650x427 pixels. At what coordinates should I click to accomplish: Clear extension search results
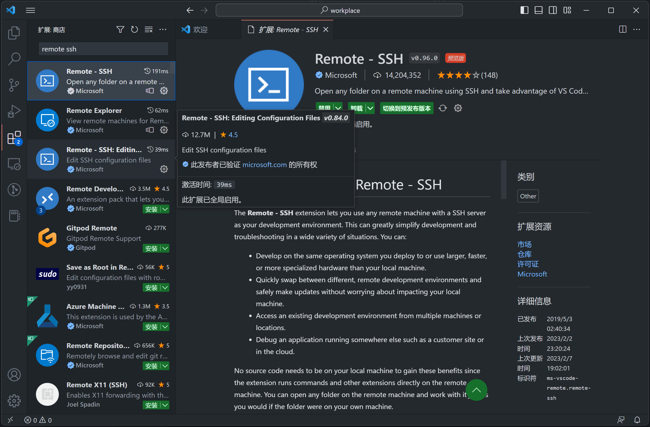pyautogui.click(x=149, y=29)
